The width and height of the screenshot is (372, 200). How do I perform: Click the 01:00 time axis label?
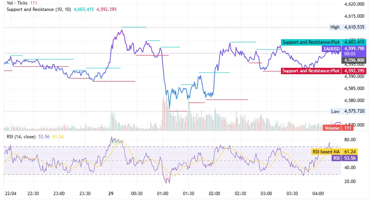click(162, 193)
